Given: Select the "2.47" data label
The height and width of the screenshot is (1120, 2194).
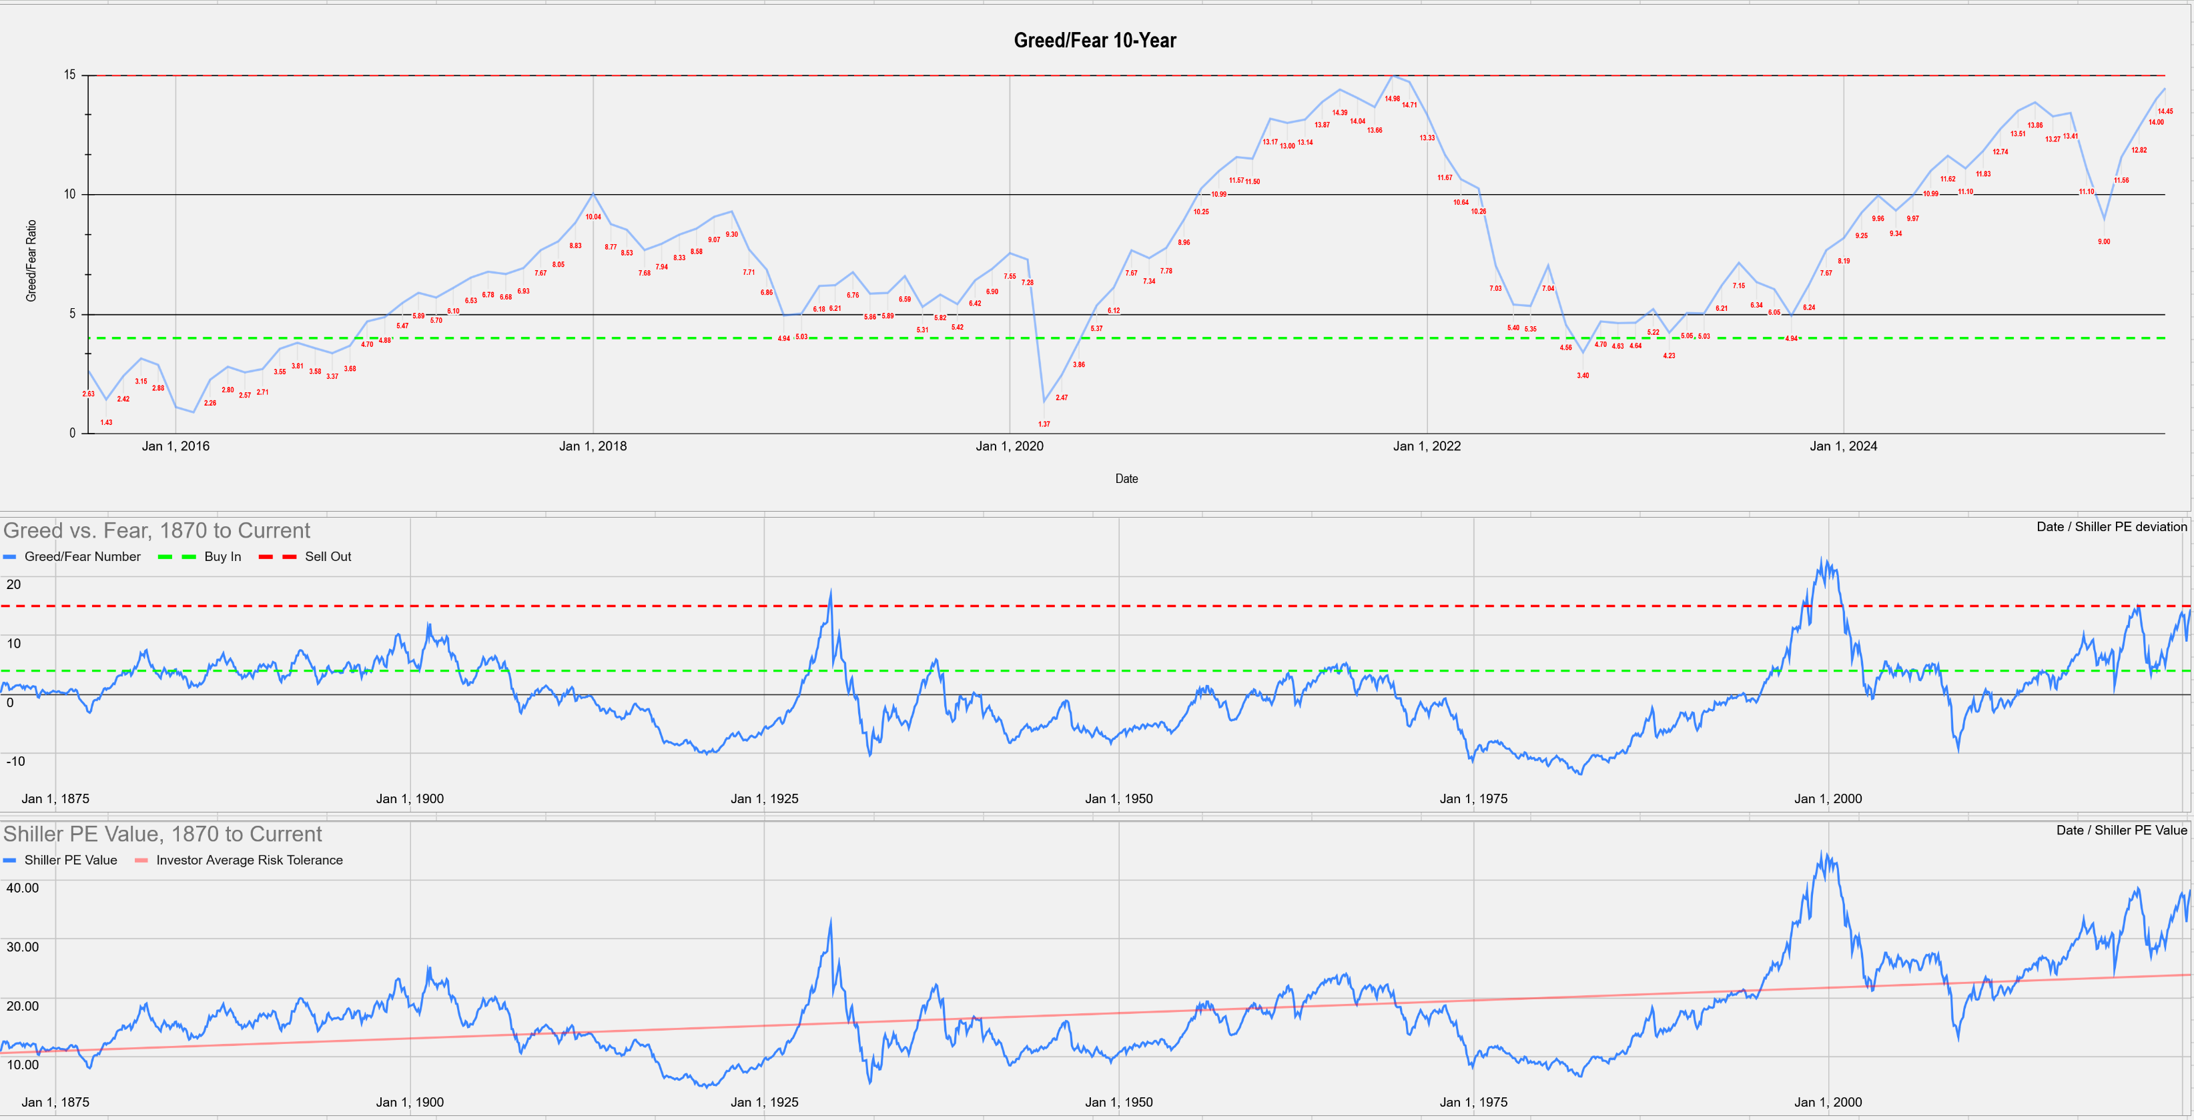Looking at the screenshot, I should pos(1061,398).
